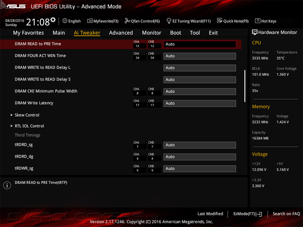Open DRAM FOUR ACT WIN Time Auto dropdown
This screenshot has height=227, width=303.
(x=199, y=56)
